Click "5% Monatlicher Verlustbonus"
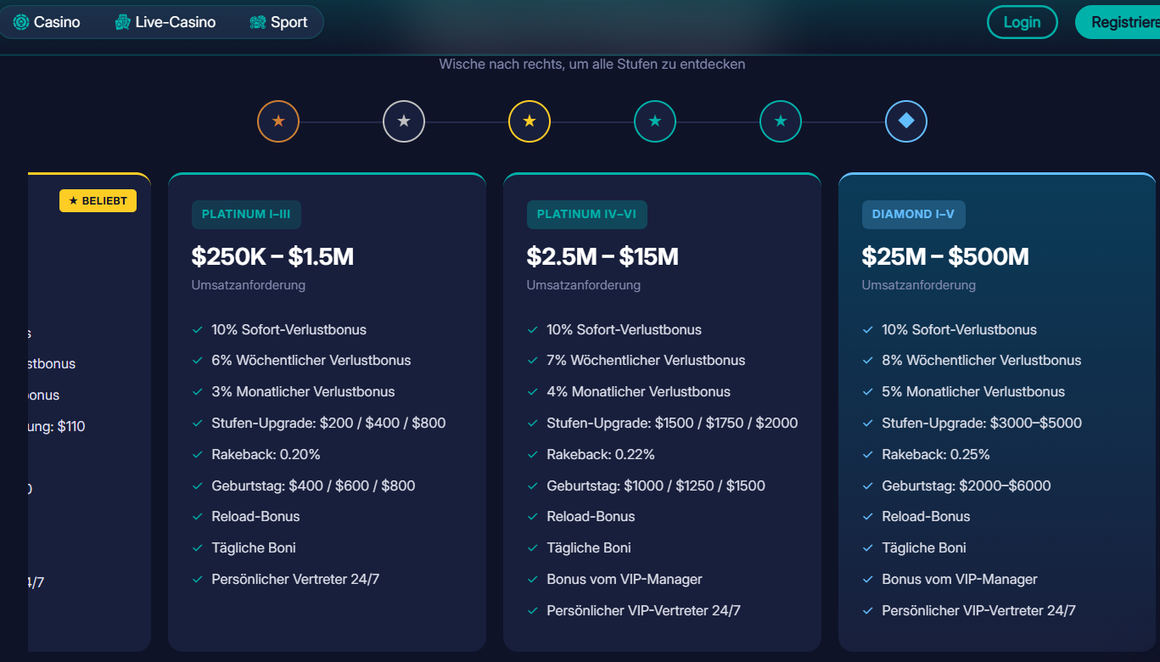This screenshot has height=662, width=1160. tap(973, 392)
